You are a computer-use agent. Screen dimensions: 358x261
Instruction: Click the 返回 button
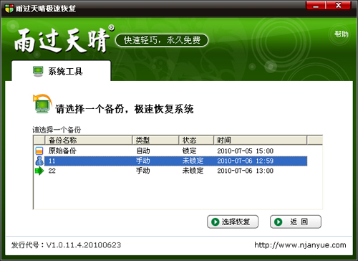pyautogui.click(x=296, y=222)
